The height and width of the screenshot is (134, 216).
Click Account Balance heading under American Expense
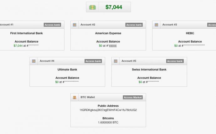(108, 41)
